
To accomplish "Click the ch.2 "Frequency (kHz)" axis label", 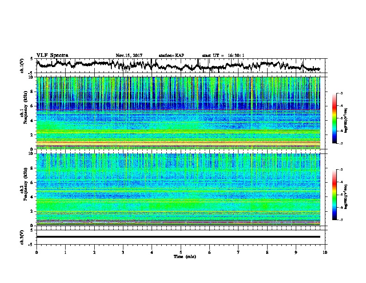I will (x=25, y=184).
